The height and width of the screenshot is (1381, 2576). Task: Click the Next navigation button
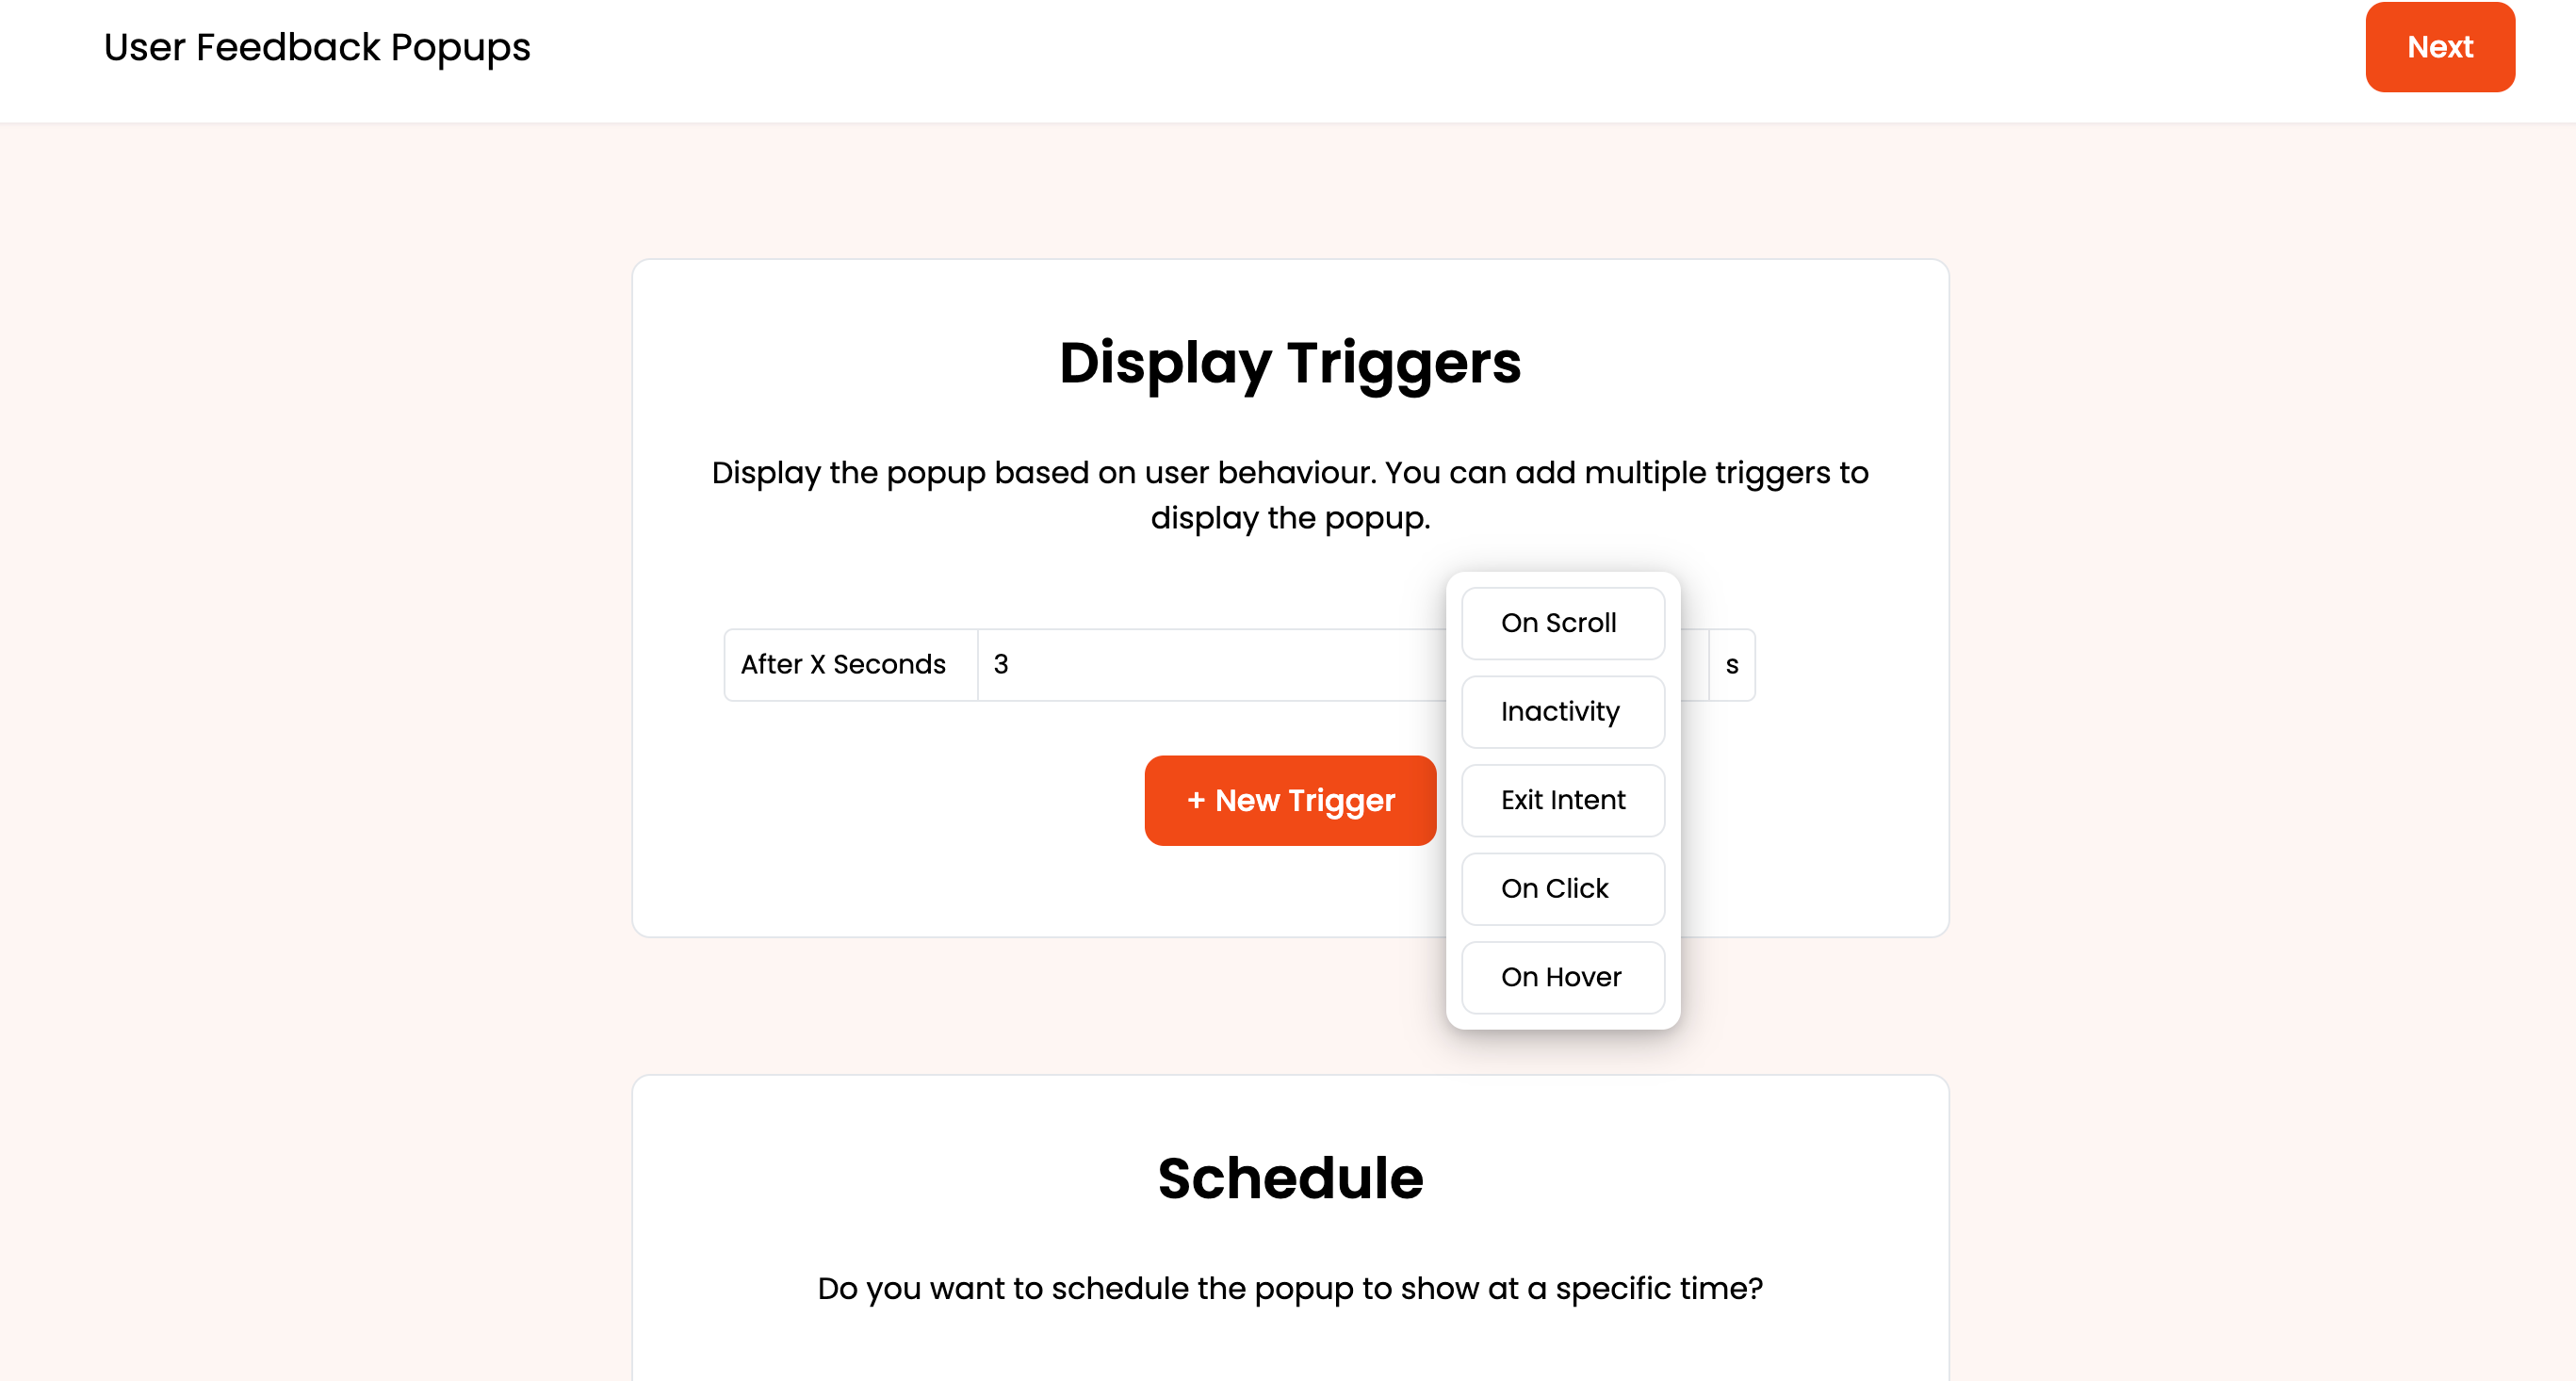(2439, 48)
